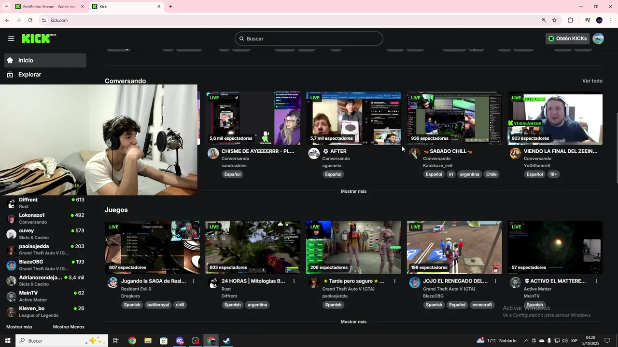Open YuGiGamerS stream thumbnail
The height and width of the screenshot is (347, 618).
point(555,118)
